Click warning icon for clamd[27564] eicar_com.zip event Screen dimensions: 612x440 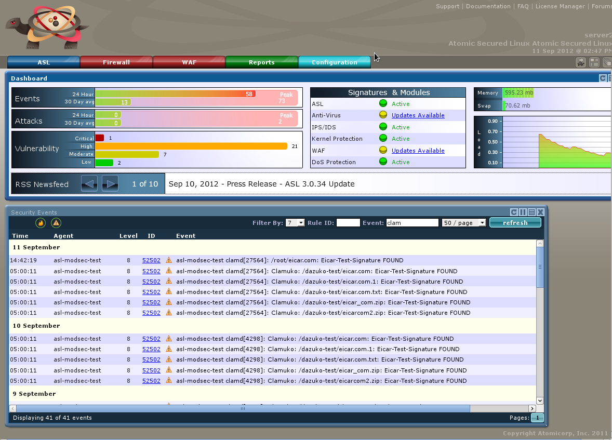(169, 302)
